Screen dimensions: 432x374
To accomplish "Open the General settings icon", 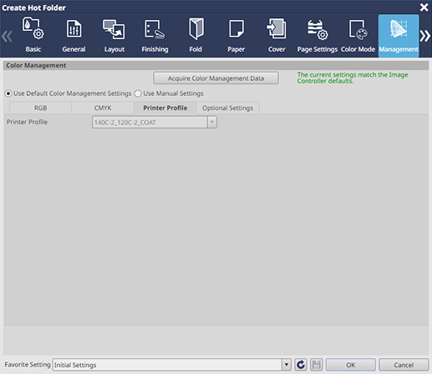I will (x=74, y=36).
